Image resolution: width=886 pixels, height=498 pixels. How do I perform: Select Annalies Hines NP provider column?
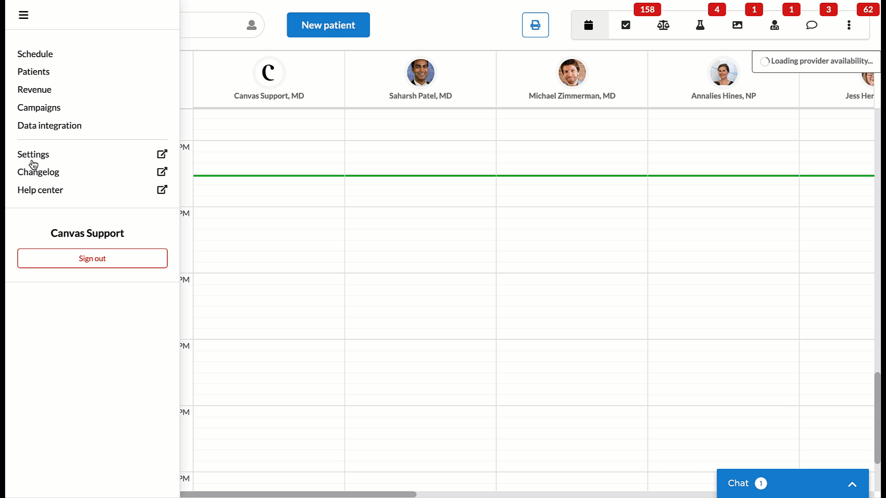724,79
